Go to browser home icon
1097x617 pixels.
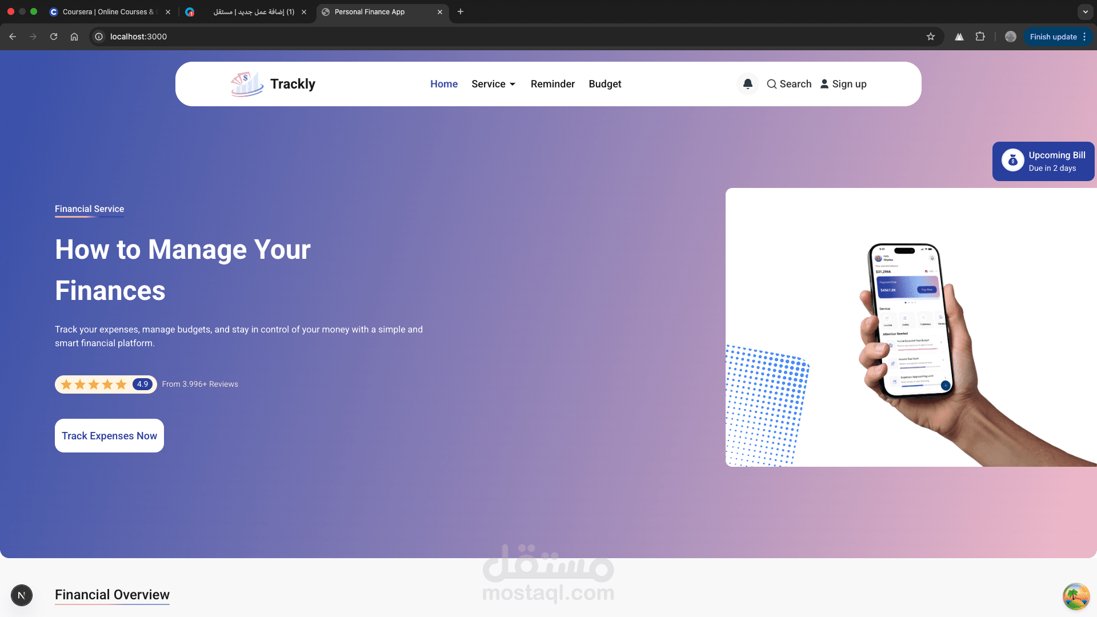coord(74,37)
